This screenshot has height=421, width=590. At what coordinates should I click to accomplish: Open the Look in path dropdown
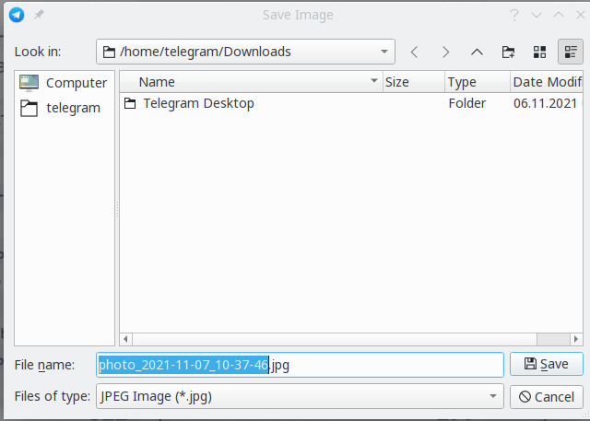click(x=245, y=52)
